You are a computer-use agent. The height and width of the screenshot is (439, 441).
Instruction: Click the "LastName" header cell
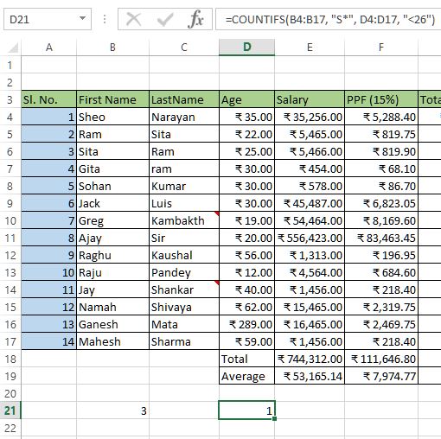(184, 99)
